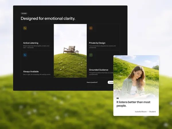Click the 'Designed for emotional clarity.' heading
The image size is (172, 129).
(x=48, y=18)
